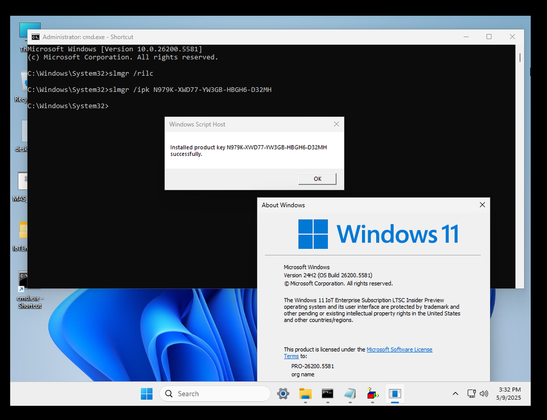Screen dimensions: 547x420
Task: Open the colorful cubes taskbar icon
Action: (372, 394)
